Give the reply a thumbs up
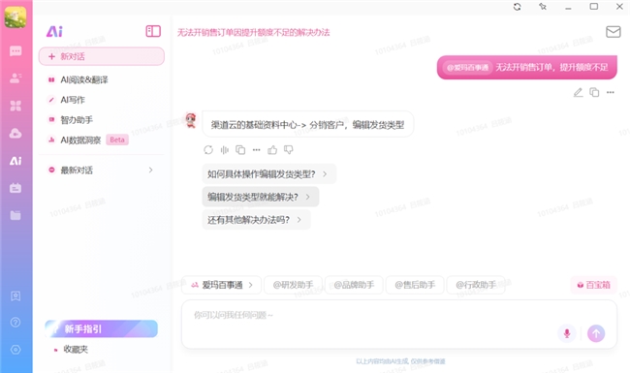Image resolution: width=630 pixels, height=373 pixels. point(272,150)
